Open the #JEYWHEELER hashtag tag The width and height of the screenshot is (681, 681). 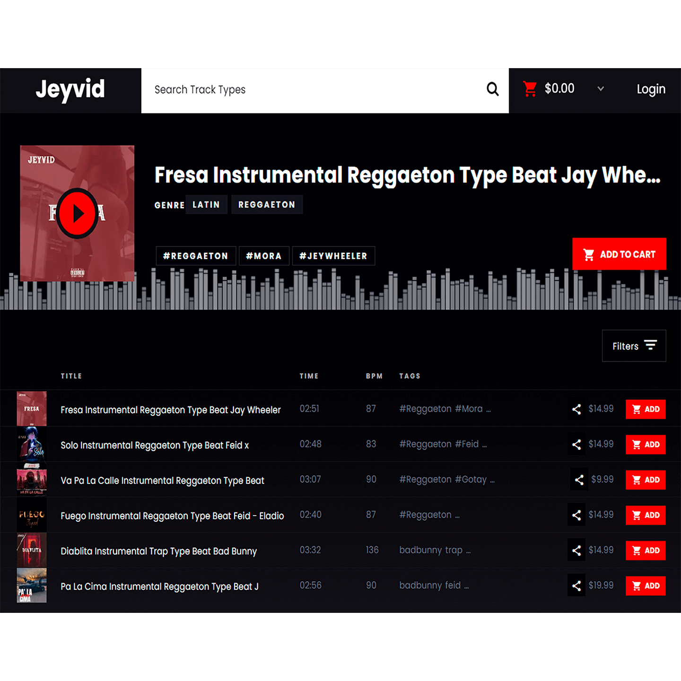pyautogui.click(x=333, y=256)
